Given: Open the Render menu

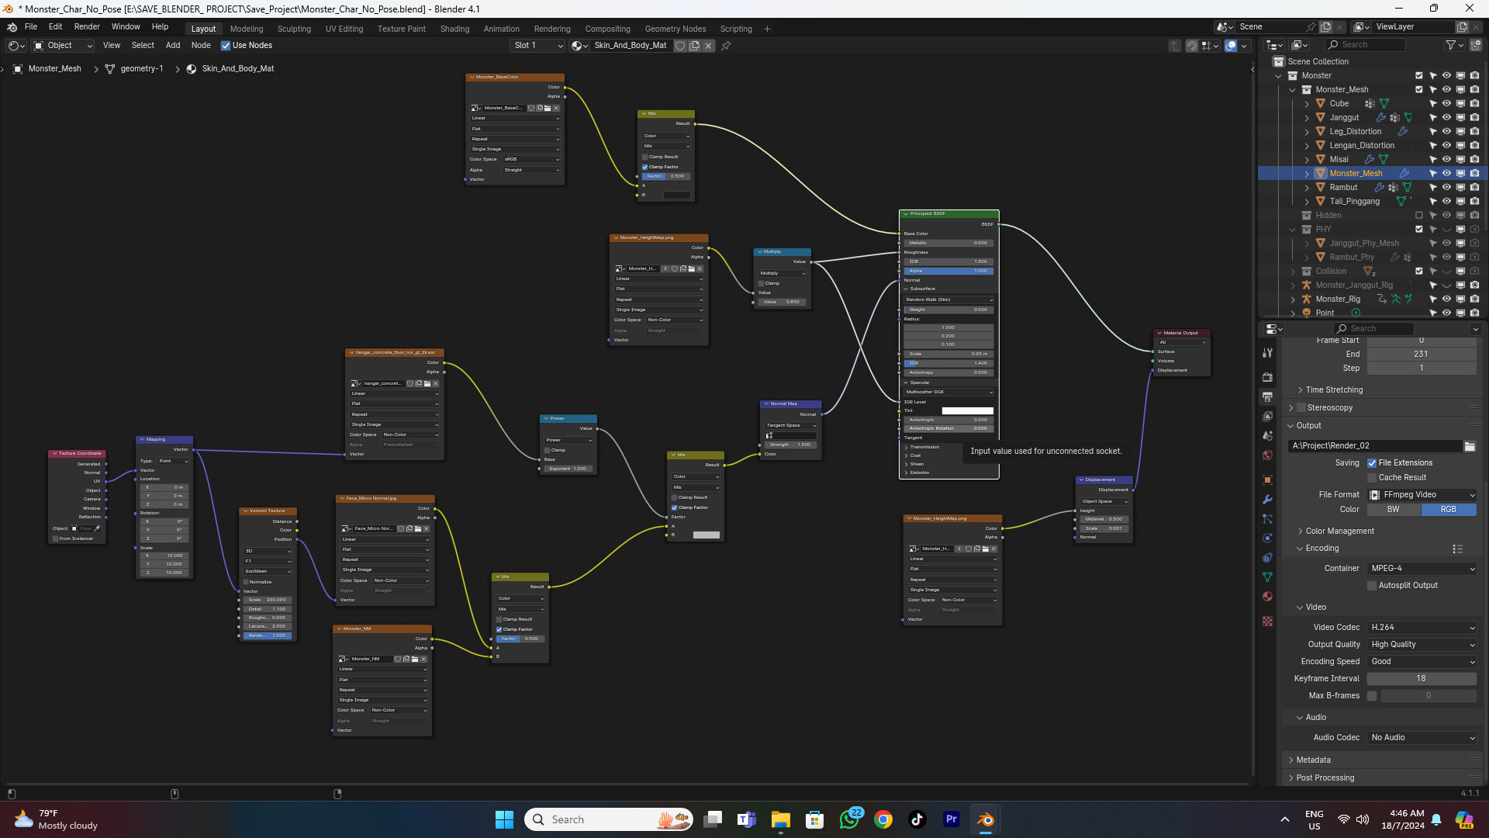Looking at the screenshot, I should tap(87, 26).
